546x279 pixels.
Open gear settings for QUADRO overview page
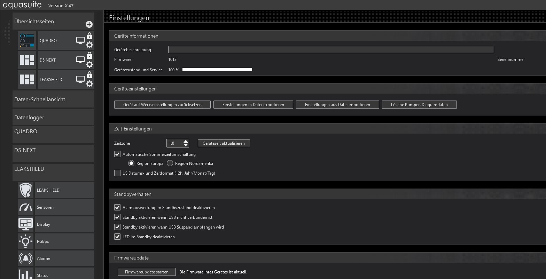pyautogui.click(x=89, y=45)
